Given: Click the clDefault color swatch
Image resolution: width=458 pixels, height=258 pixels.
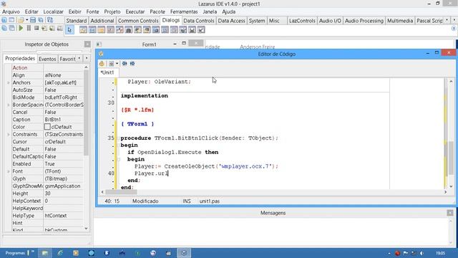Looking at the screenshot, I should click(x=47, y=127).
